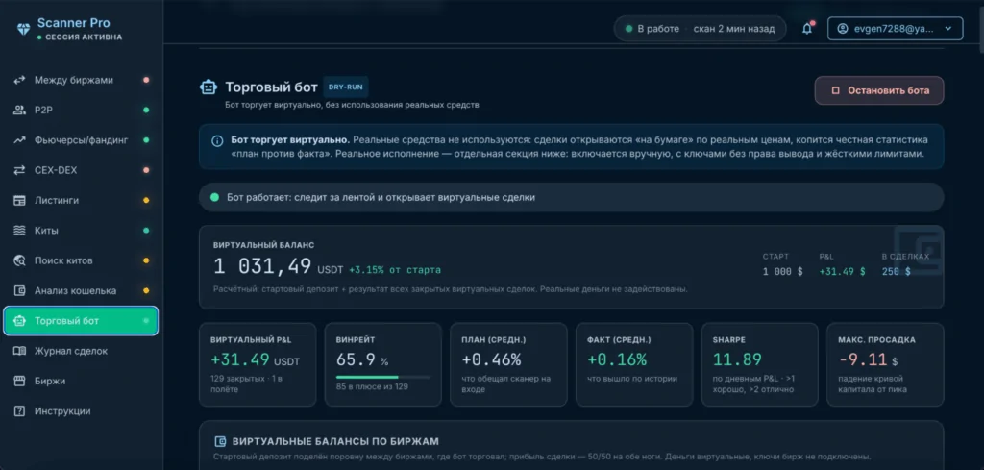
Task: Click the info icon in the blue notice
Action: 217,140
